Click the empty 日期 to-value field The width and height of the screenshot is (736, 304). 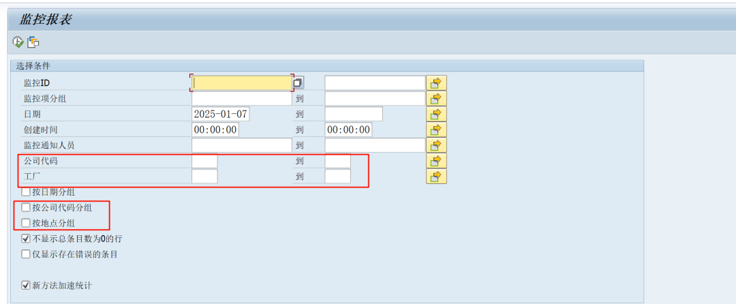click(x=354, y=114)
